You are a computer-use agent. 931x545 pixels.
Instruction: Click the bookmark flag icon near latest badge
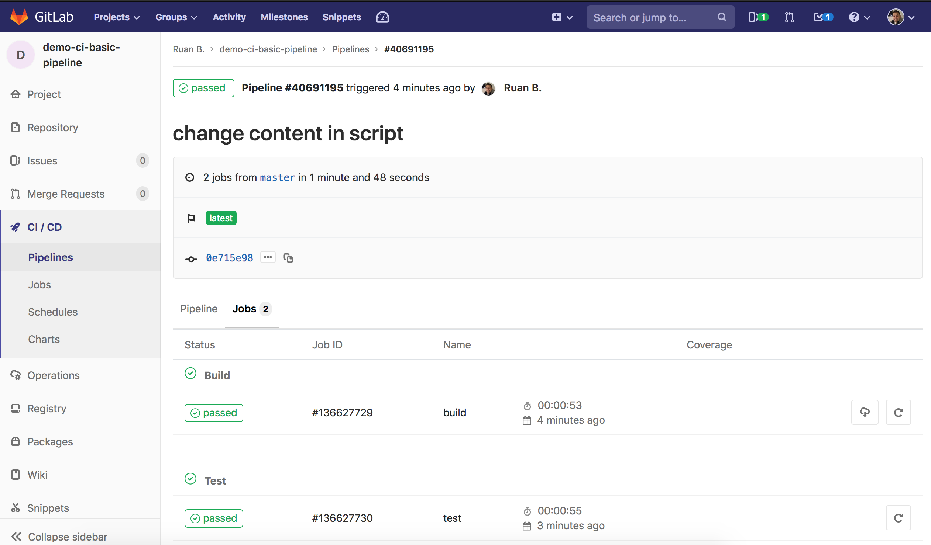pyautogui.click(x=191, y=218)
